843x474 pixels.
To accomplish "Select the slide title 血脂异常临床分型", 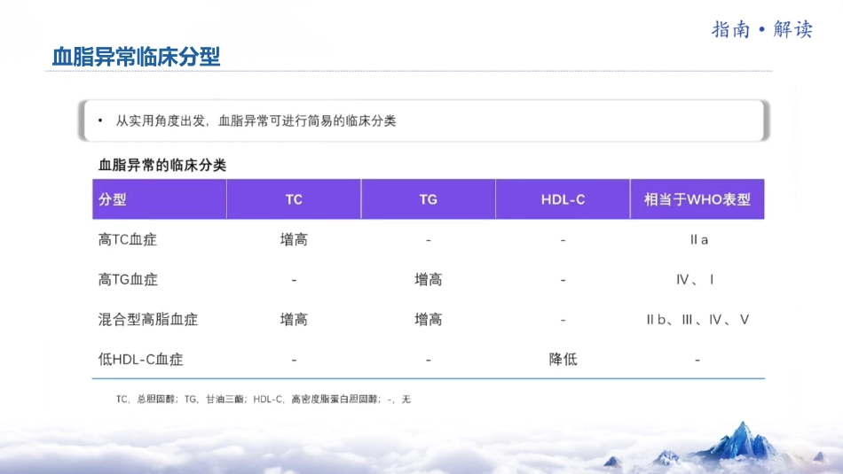I will pos(136,57).
